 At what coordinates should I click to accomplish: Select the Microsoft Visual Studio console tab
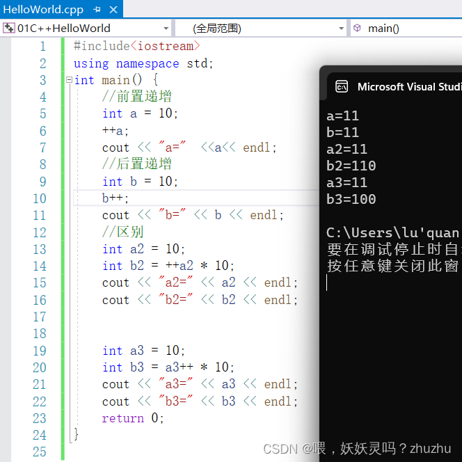[x=395, y=86]
